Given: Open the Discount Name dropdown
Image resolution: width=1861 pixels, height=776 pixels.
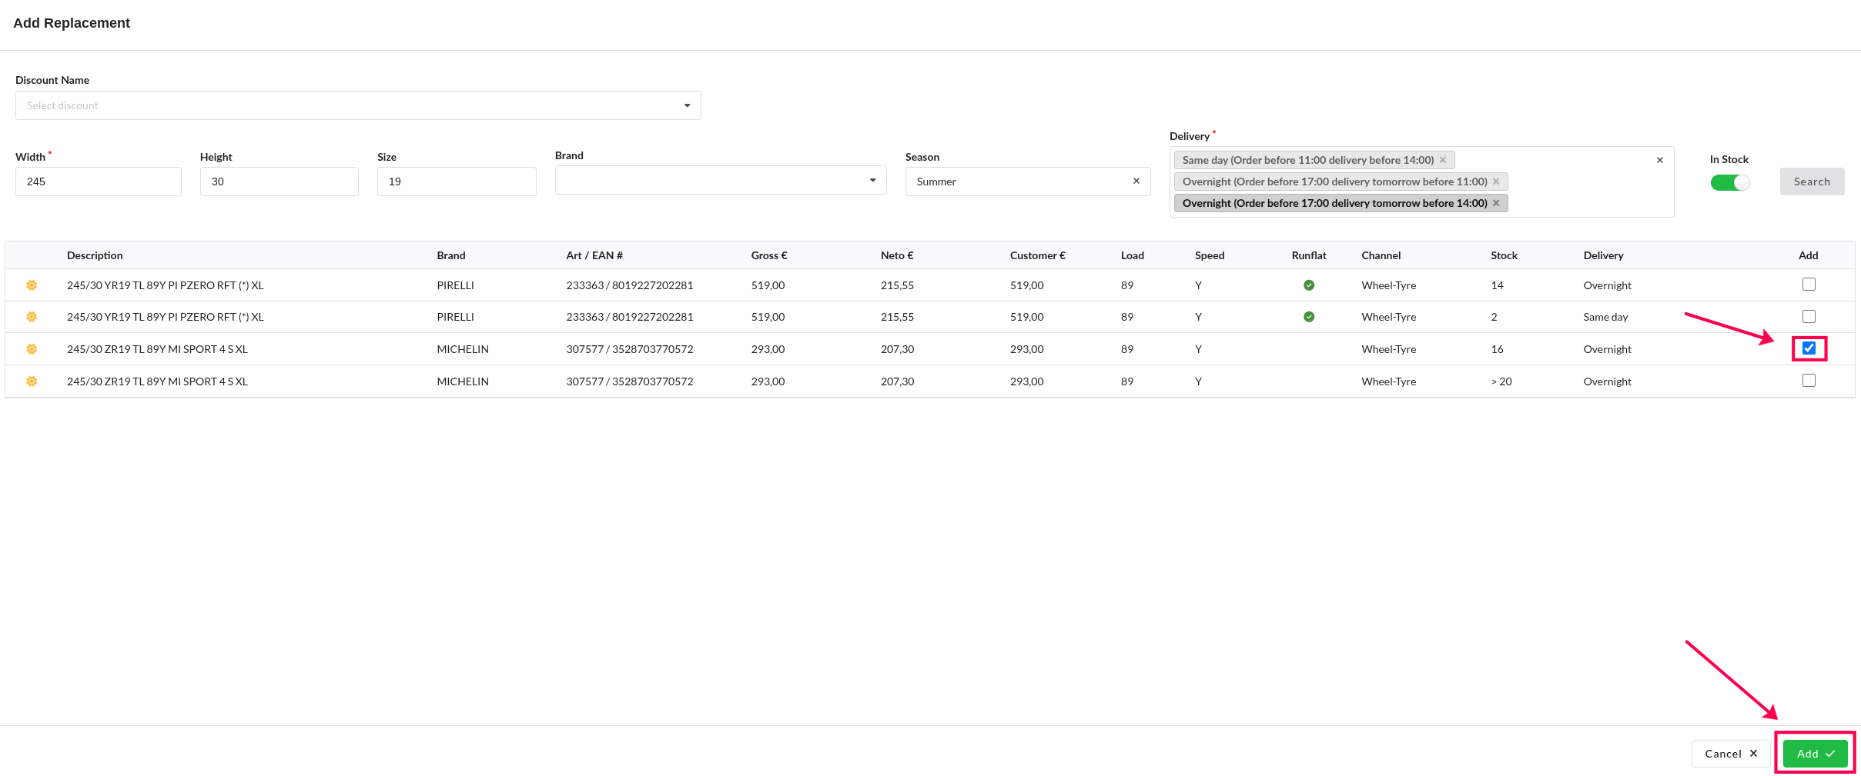Looking at the screenshot, I should pos(358,105).
